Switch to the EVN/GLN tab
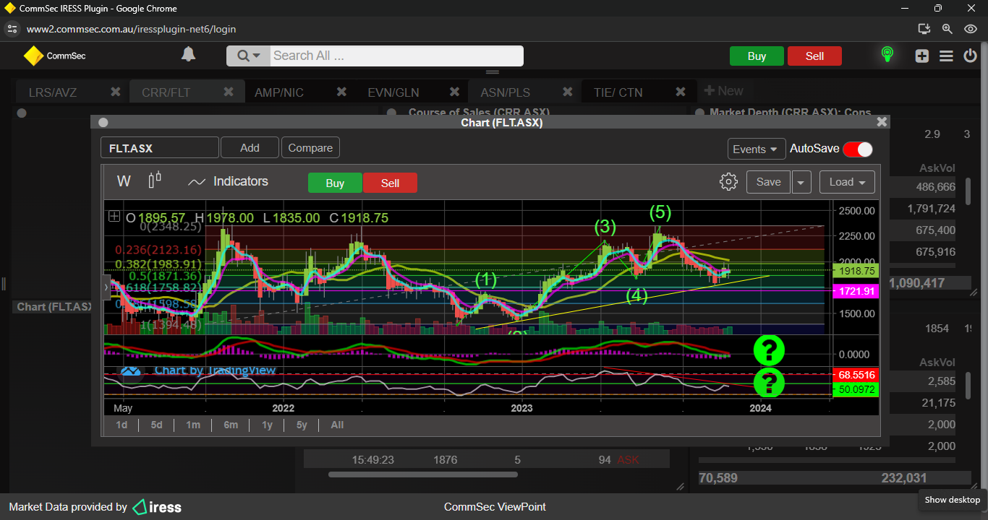988x520 pixels. coord(393,92)
